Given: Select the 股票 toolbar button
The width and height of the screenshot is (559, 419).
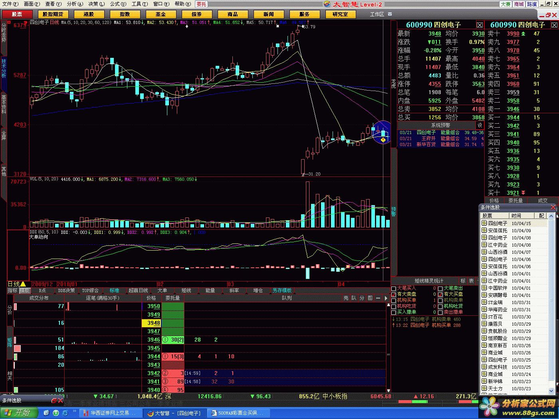Looking at the screenshot, I should click(x=17, y=14).
